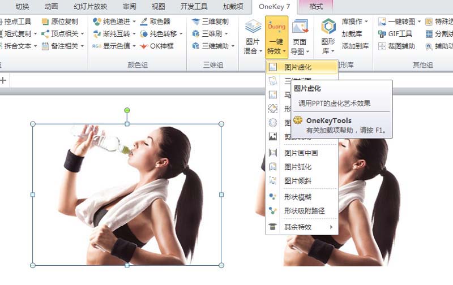Switch to the 幻灯片放映 tab
This screenshot has width=453, height=285.
point(91,7)
